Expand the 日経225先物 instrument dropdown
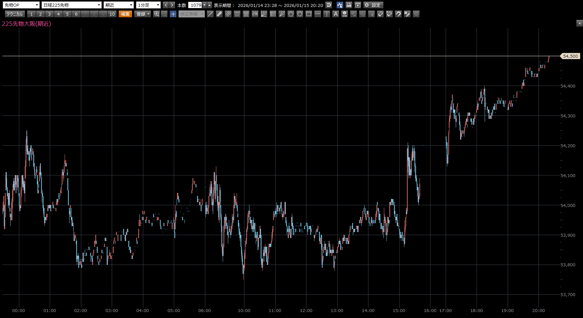The width and height of the screenshot is (583, 318). 72,5
